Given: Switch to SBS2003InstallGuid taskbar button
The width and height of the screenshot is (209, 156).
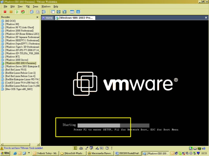Looking at the screenshot, I should tap(128, 153).
